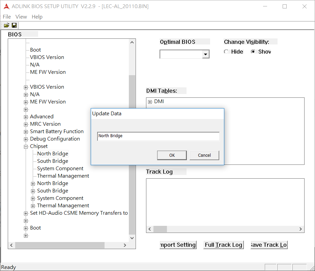
Task: Expand System Component node with plus sign
Action: point(33,199)
